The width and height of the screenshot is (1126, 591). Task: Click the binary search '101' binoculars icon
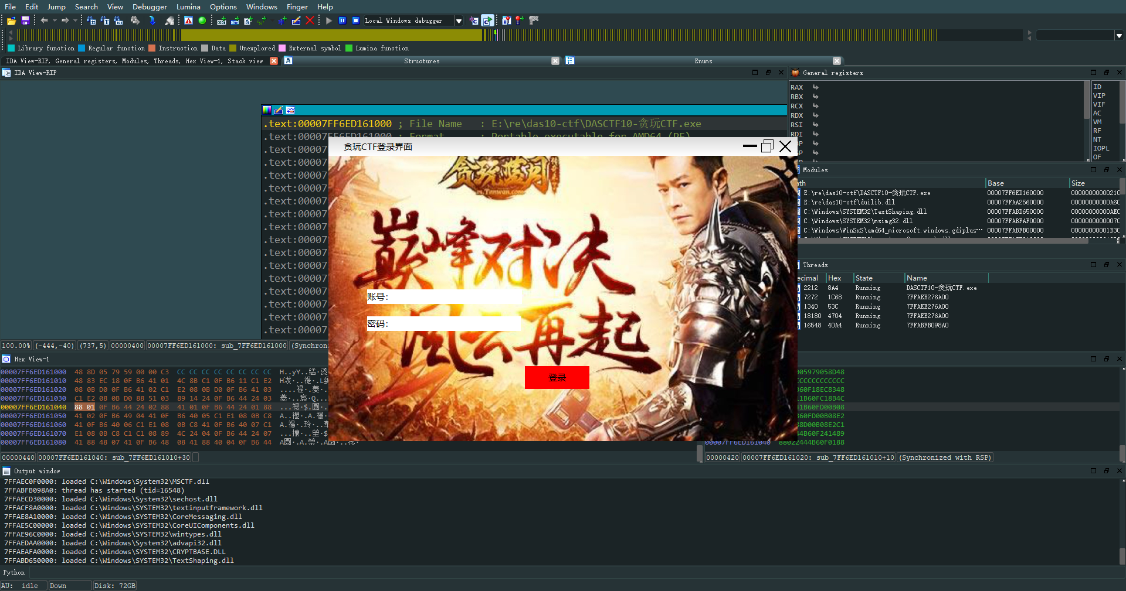[x=118, y=21]
